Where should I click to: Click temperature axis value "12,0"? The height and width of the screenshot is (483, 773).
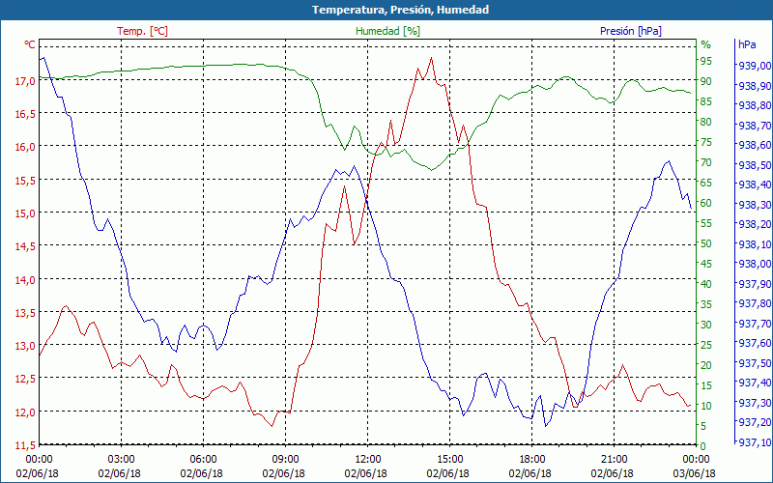click(25, 412)
